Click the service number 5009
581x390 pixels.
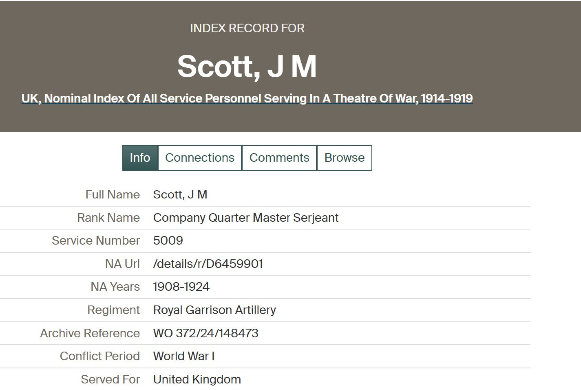[x=168, y=241]
